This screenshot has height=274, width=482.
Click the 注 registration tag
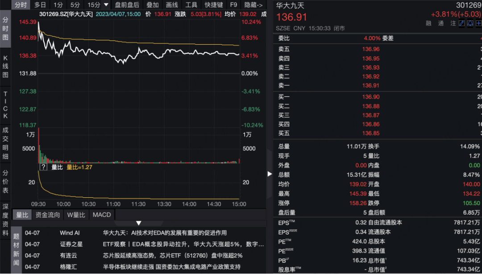point(453,23)
